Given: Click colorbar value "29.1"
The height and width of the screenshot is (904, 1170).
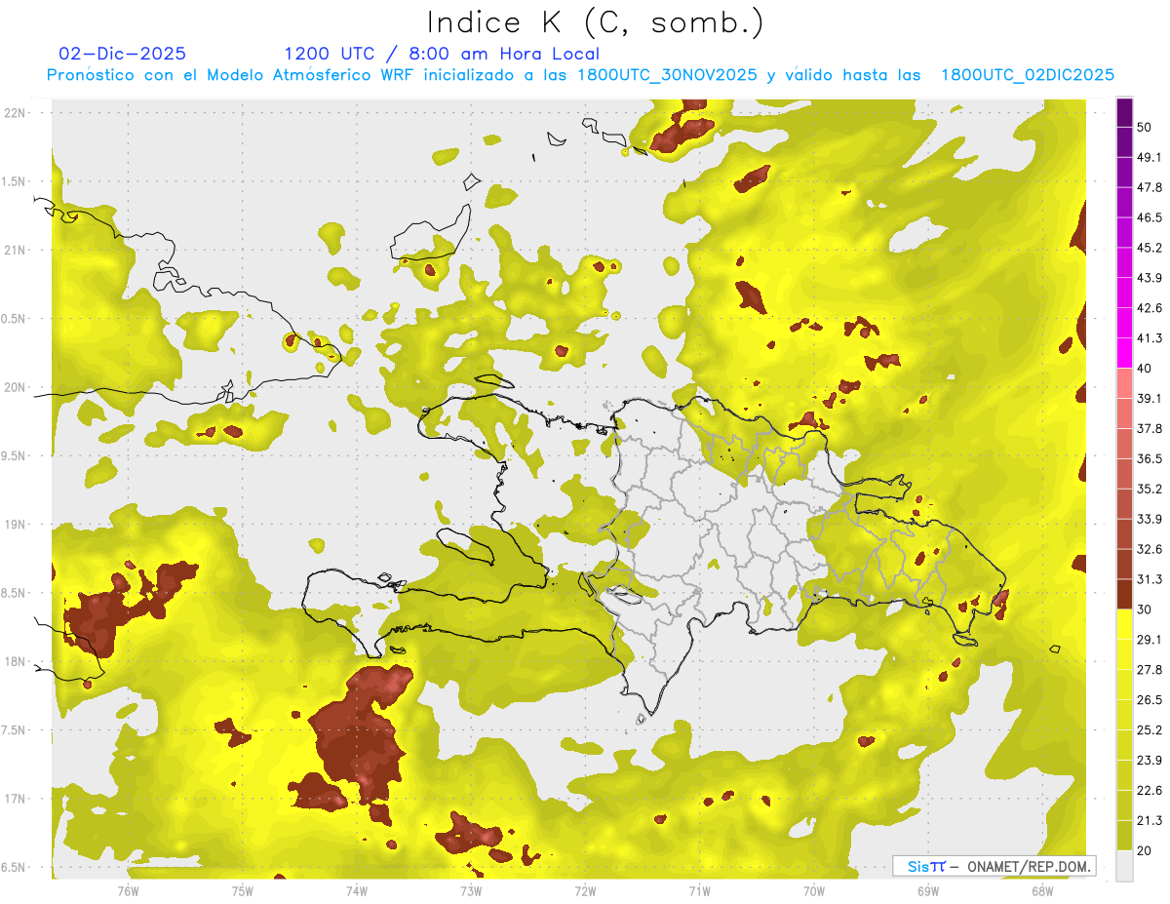Looking at the screenshot, I should pos(1150,639).
